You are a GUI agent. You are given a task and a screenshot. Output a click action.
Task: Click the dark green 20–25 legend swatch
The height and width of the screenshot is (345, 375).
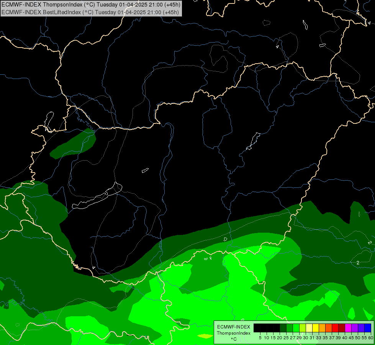(x=283, y=328)
